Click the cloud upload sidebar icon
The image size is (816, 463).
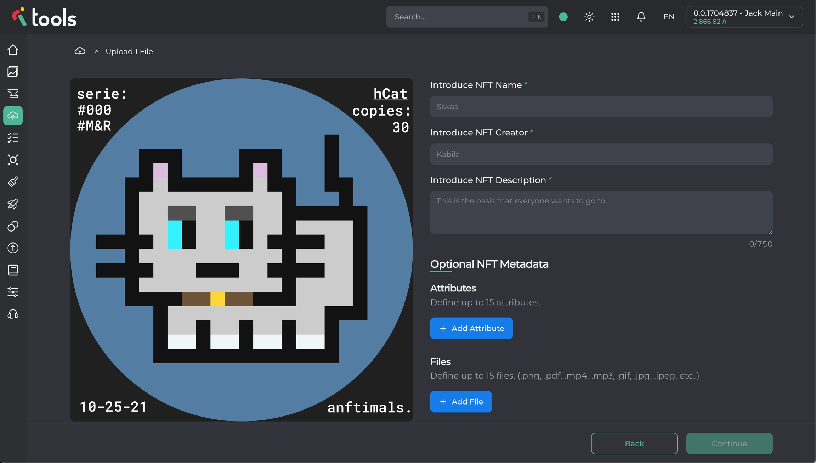point(13,116)
